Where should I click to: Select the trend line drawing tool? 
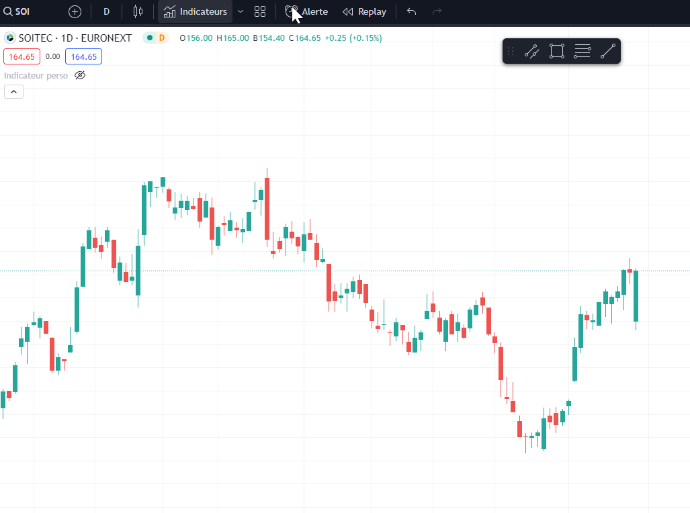point(607,51)
